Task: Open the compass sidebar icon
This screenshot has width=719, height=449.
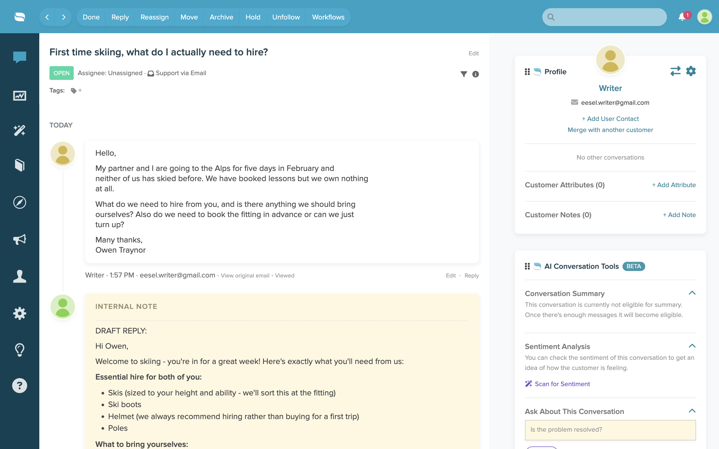Action: [x=19, y=202]
